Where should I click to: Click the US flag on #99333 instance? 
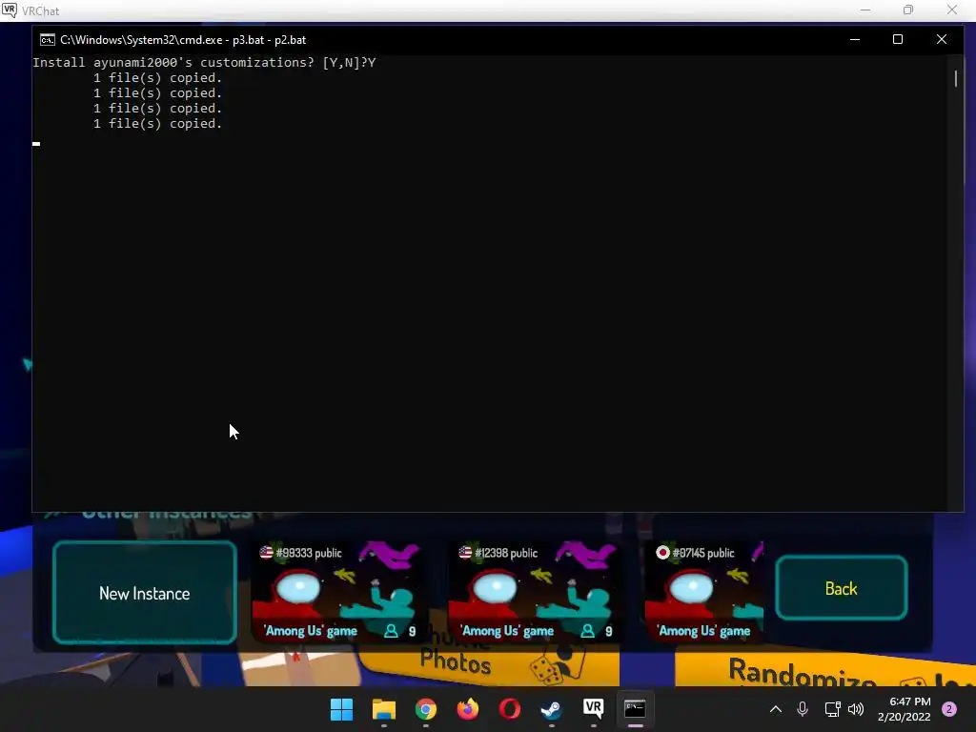coord(267,552)
